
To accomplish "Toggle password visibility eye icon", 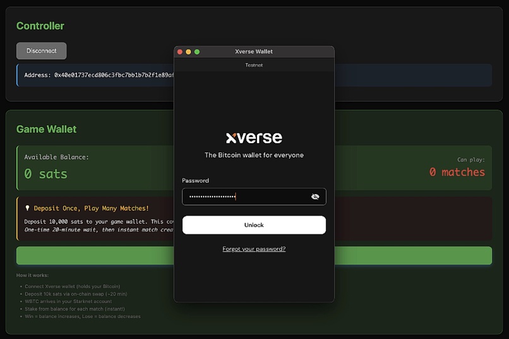I will tap(315, 197).
